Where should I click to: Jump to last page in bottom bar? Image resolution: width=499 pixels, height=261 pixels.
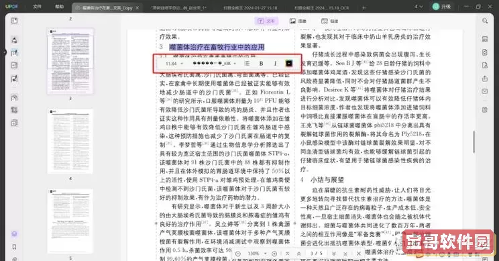(345, 254)
